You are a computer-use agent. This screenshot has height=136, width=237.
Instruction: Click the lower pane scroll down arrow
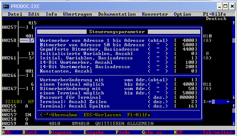(233, 124)
